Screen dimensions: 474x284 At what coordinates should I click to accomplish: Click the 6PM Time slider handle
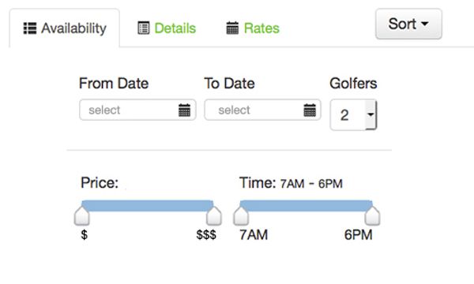click(372, 216)
